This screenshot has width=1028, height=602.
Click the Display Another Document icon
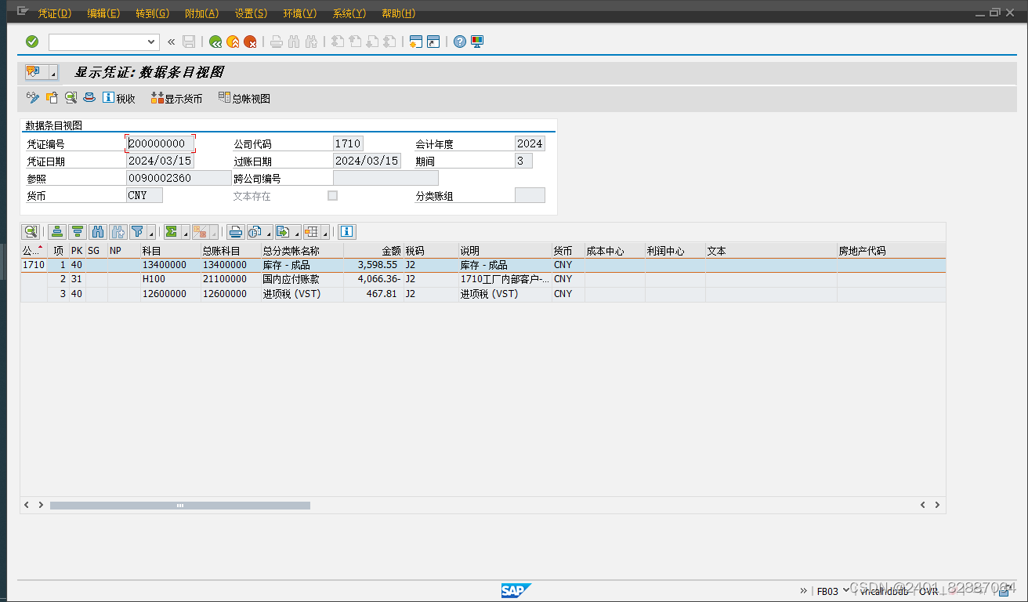point(52,98)
